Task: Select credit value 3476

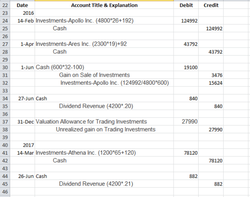Action: pos(211,75)
